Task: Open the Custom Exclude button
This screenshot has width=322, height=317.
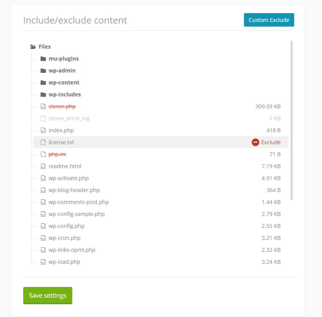Action: pos(269,20)
